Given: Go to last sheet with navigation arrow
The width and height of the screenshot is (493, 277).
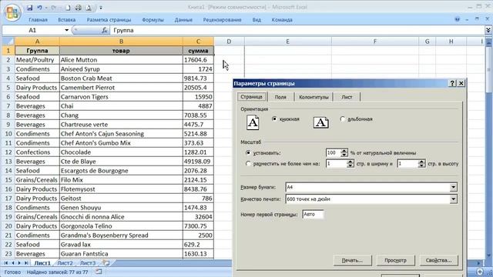Looking at the screenshot, I should (26, 263).
